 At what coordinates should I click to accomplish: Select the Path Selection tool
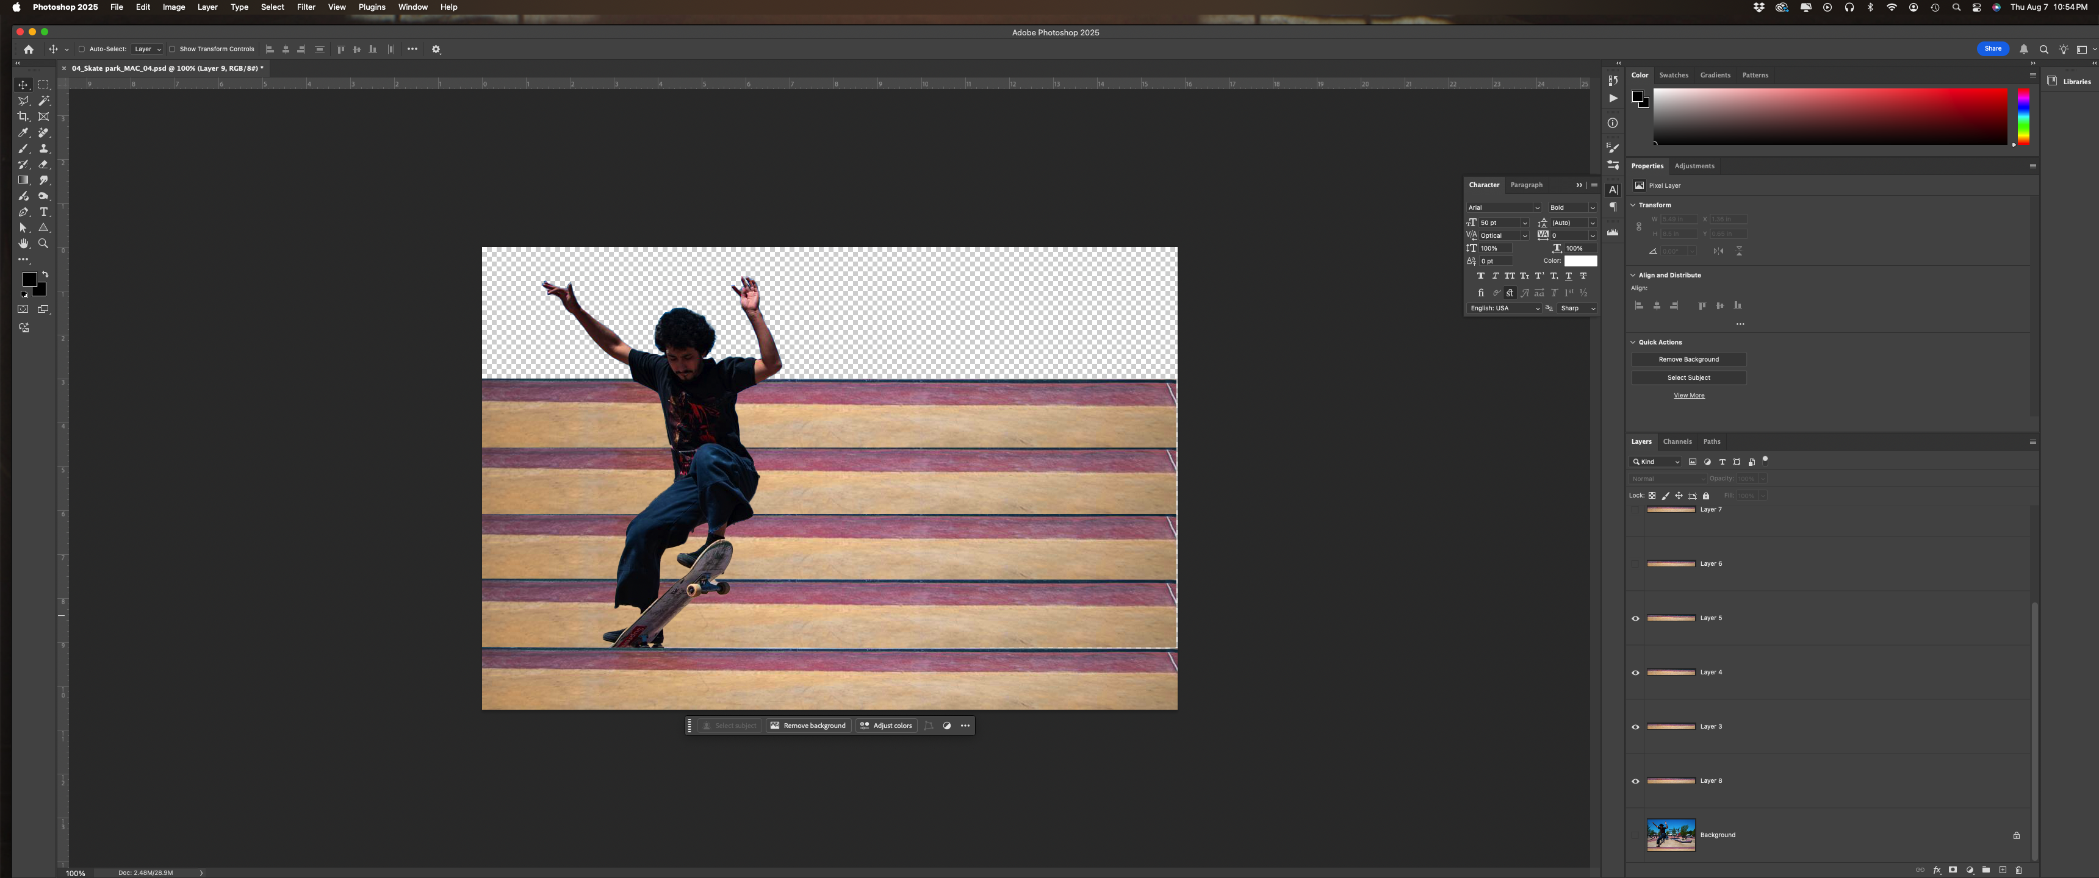(24, 228)
